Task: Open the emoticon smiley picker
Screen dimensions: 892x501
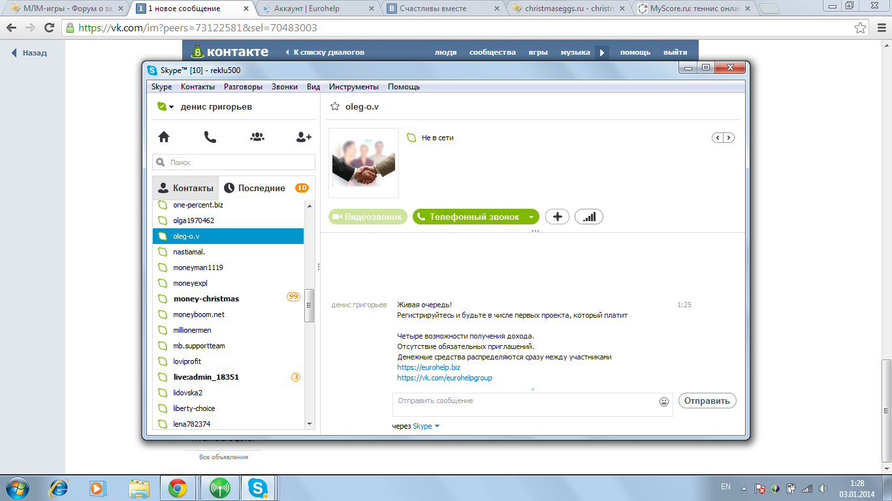Action: [664, 402]
